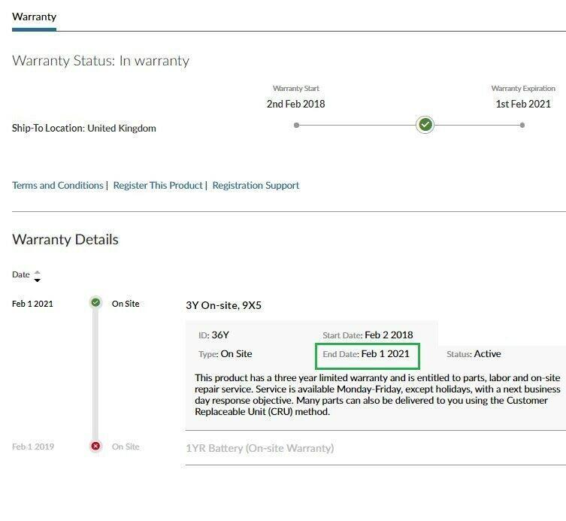Click the Date column sort header
Viewport: 566px width, 521px height.
click(21, 275)
